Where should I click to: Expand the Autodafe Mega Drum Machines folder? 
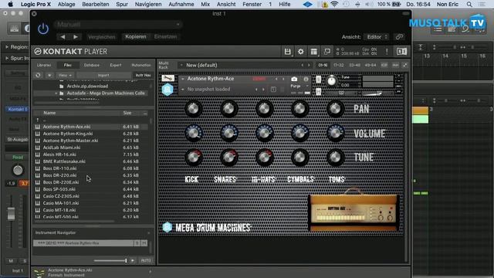(x=56, y=93)
